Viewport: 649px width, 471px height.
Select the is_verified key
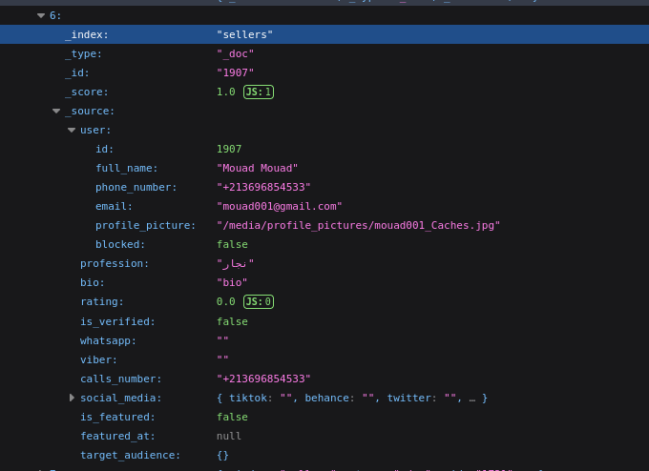pos(117,321)
